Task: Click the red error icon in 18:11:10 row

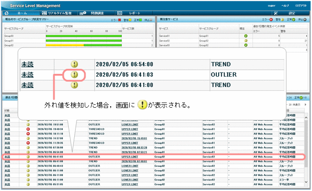Action: [x=28, y=133]
